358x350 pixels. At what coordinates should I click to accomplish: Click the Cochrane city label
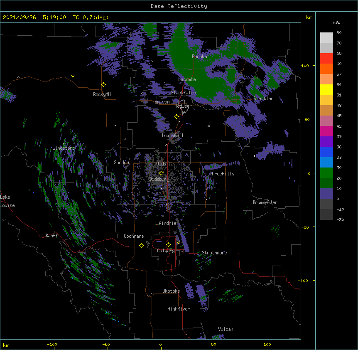134,236
